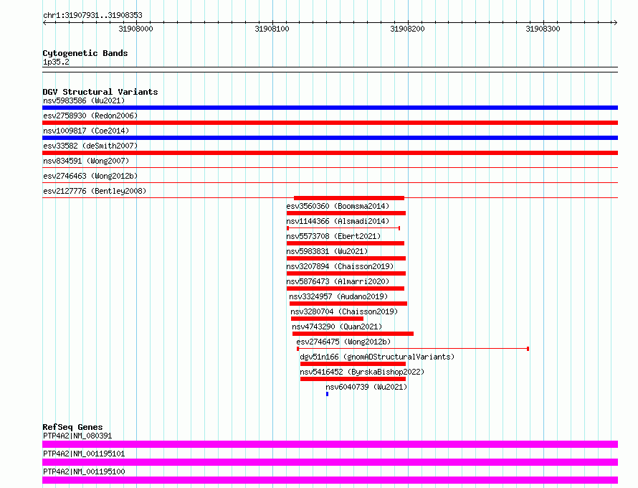Click the RefSeq Genes track heading
The image size is (638, 488).
[x=72, y=427]
